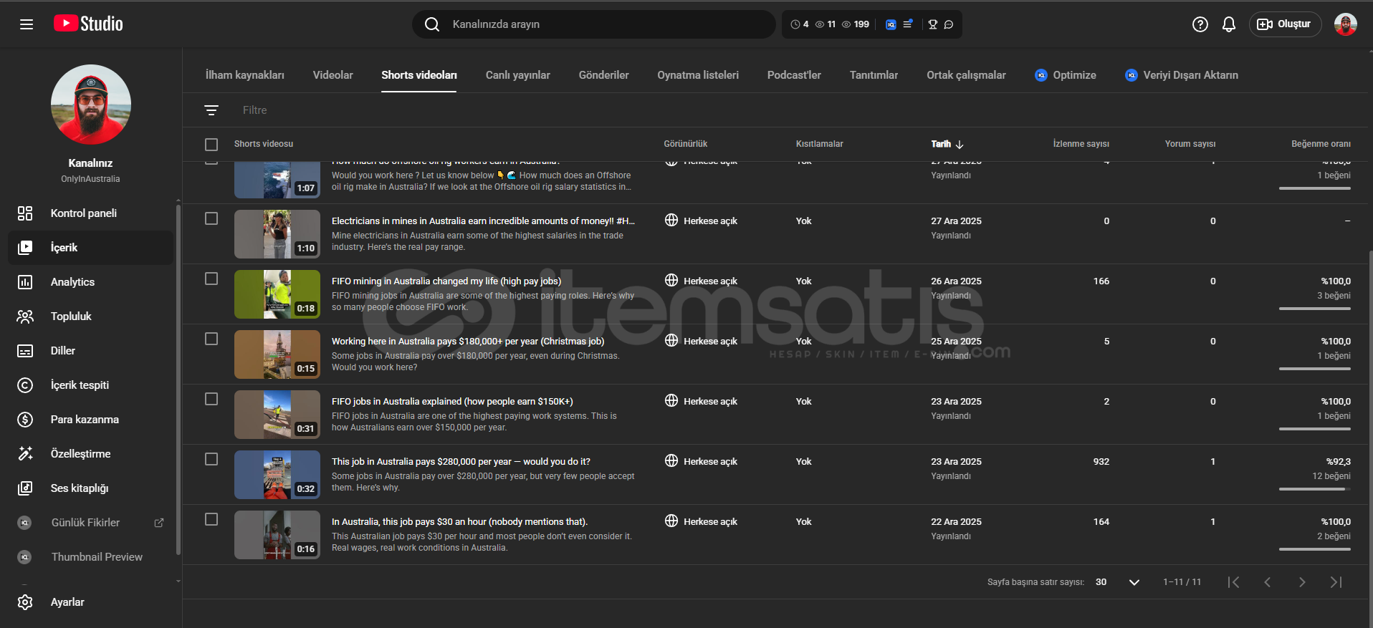Viewport: 1373px width, 628px height.
Task: Check the $280,000 per year video
Action: pyautogui.click(x=211, y=459)
